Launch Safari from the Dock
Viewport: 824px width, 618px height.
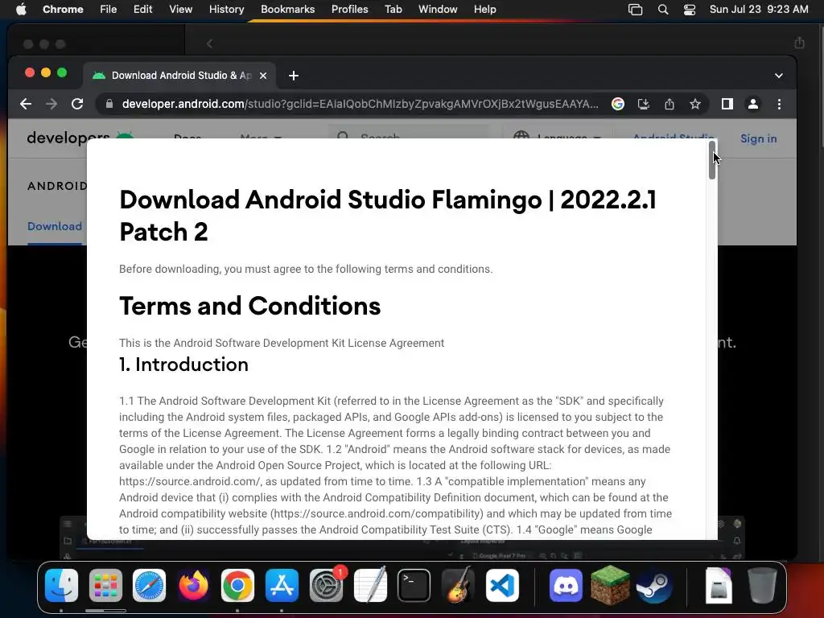[x=149, y=586]
